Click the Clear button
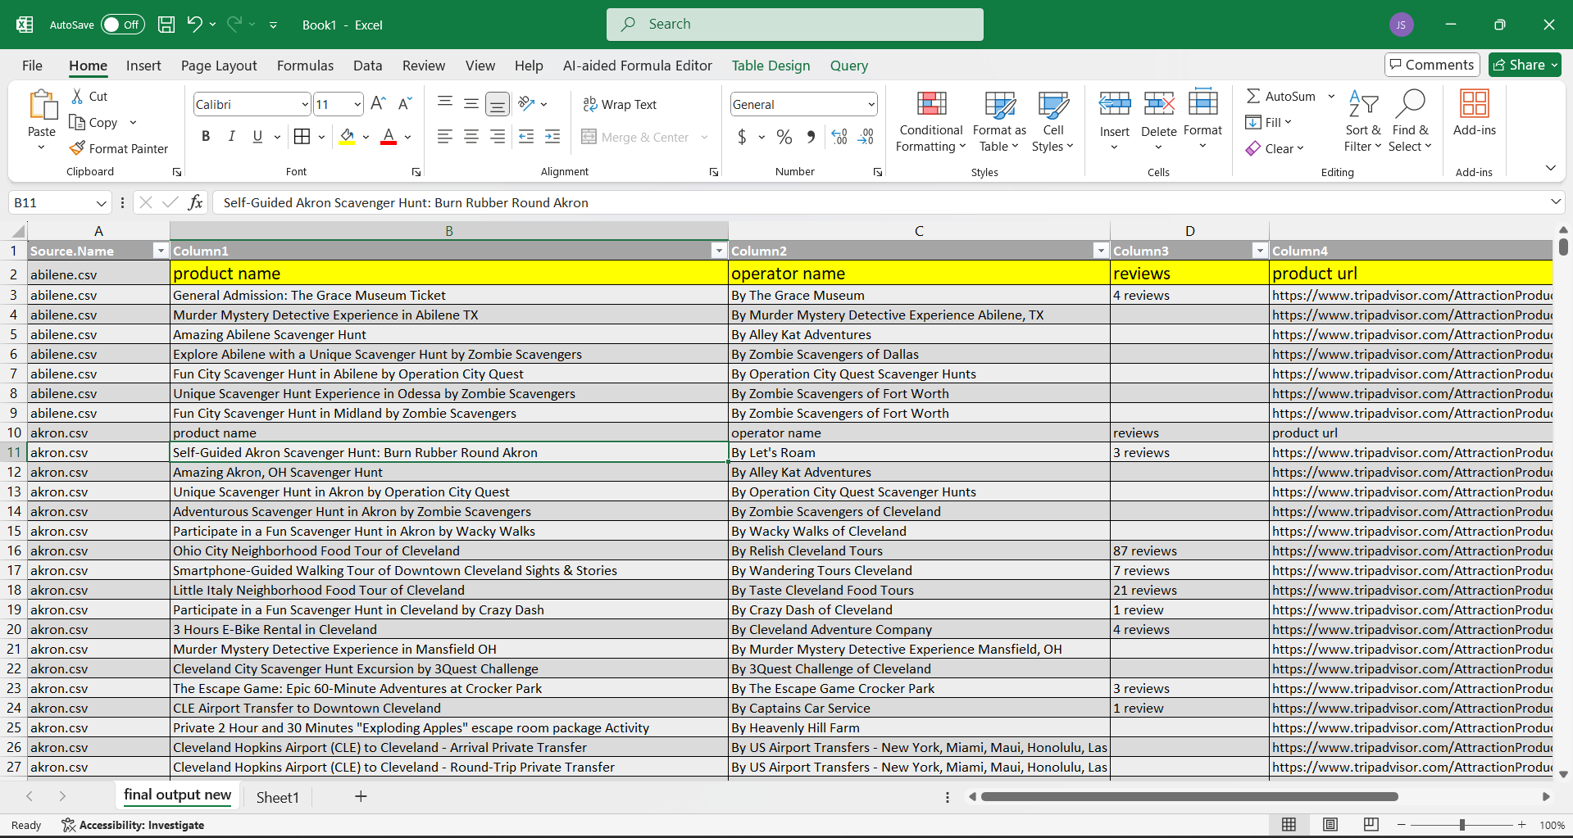1573x838 pixels. [1273, 148]
